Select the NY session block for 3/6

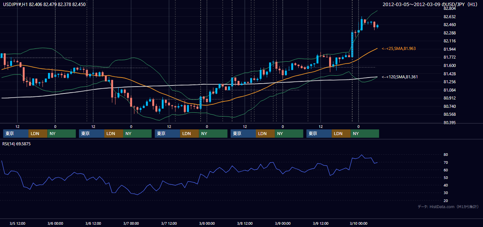[x=138, y=134]
